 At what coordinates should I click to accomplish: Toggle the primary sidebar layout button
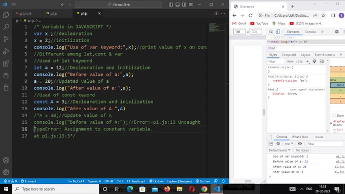[171, 5]
